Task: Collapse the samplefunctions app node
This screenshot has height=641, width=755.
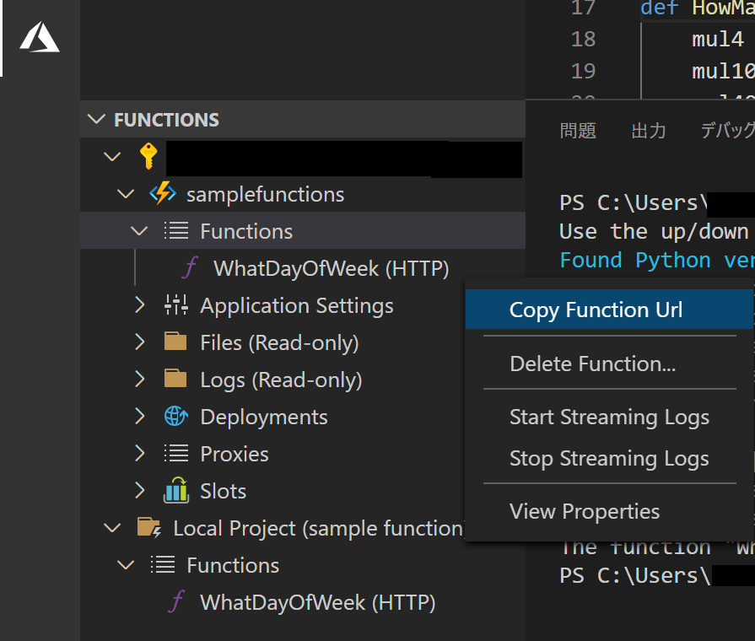Action: click(127, 194)
